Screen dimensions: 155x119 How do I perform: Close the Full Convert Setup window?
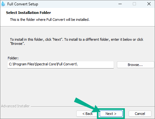click(149, 4)
